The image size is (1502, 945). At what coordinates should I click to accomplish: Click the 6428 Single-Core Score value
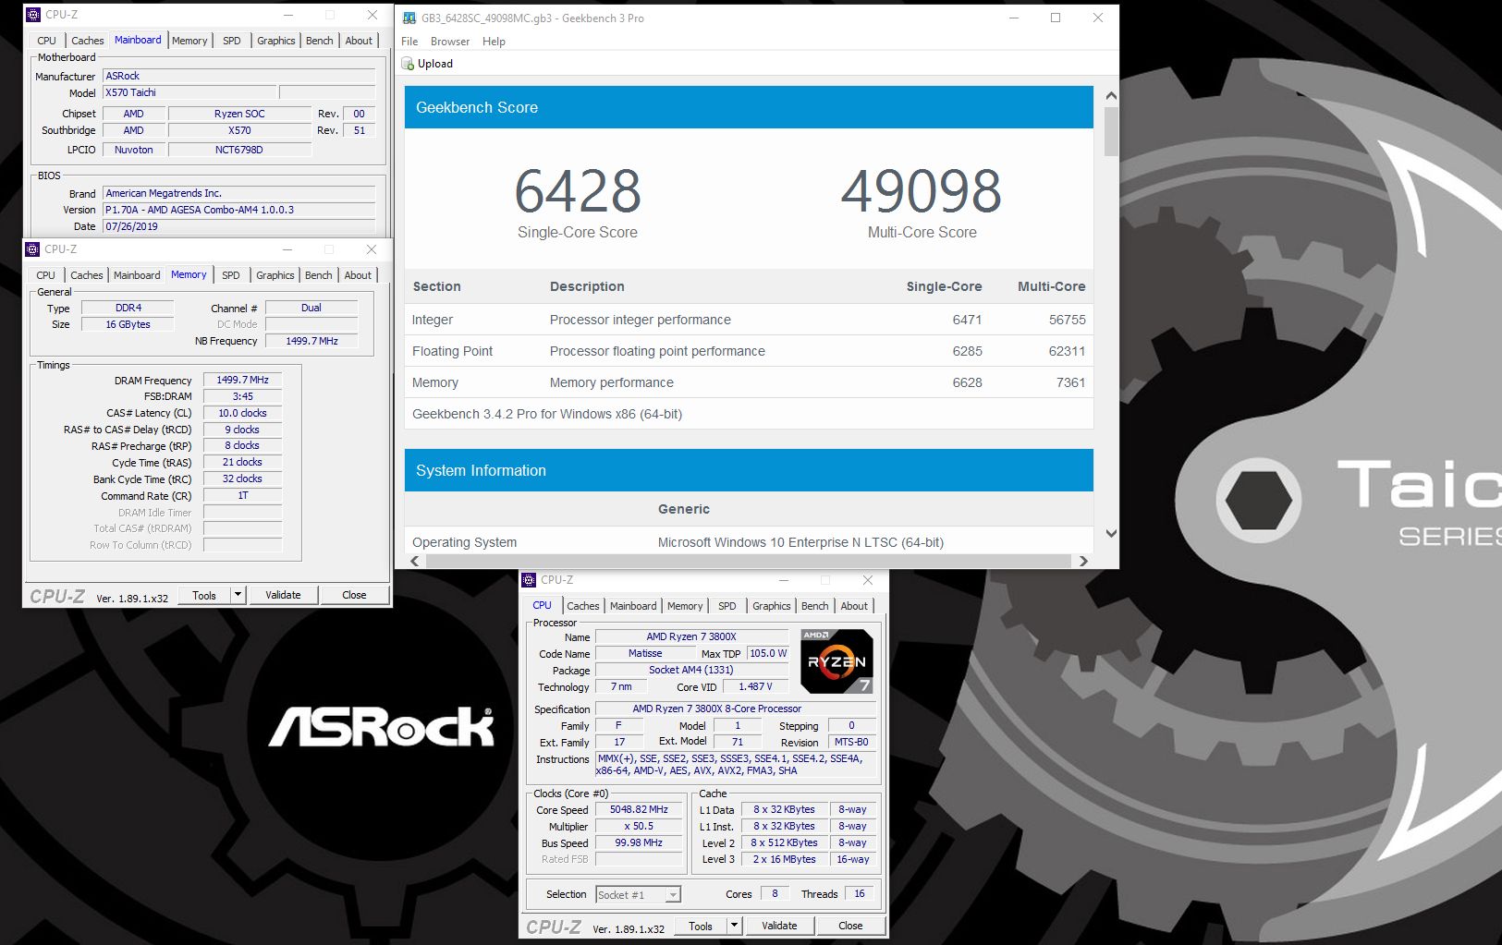tap(578, 191)
